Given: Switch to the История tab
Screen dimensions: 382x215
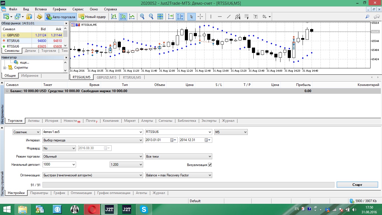Looking at the screenshot, I should (52, 121).
